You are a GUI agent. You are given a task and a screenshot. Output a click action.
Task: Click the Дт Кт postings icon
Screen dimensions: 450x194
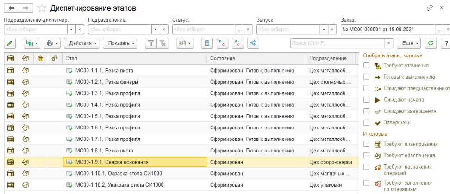coord(237,43)
